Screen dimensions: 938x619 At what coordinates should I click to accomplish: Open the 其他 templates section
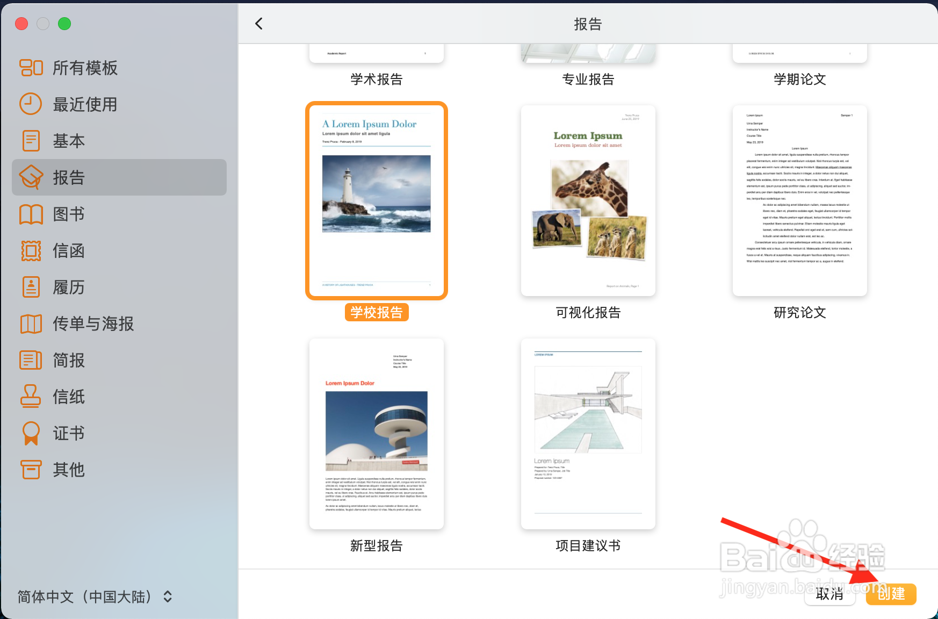point(31,470)
